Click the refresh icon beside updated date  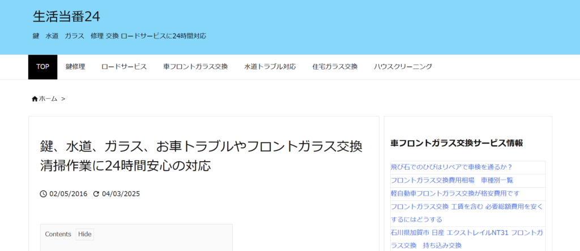96,194
